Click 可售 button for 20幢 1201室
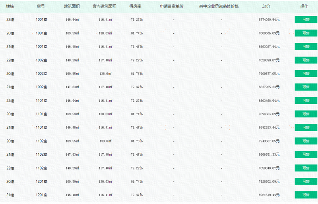This screenshot has width=318, height=204. [x=306, y=181]
